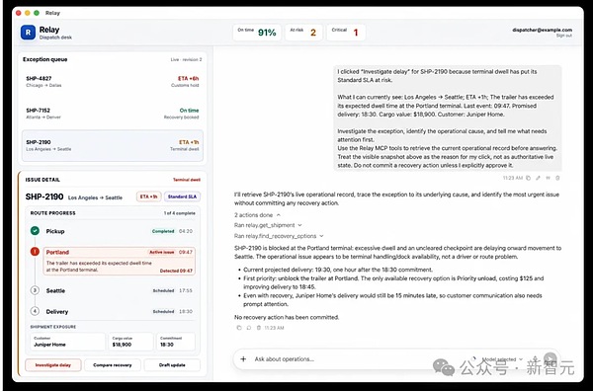Click the '18:30' time on the Delivery row
593x392 pixels.
tap(186, 311)
